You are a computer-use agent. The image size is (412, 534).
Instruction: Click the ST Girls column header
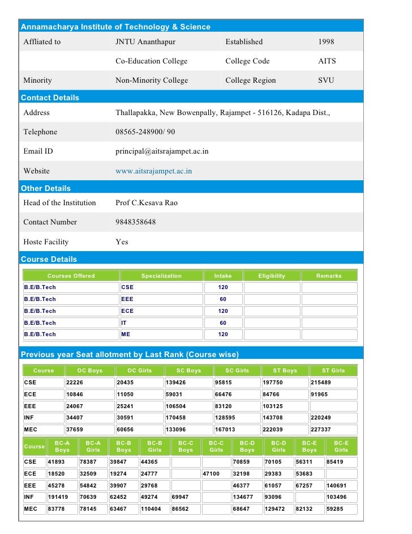(x=333, y=371)
